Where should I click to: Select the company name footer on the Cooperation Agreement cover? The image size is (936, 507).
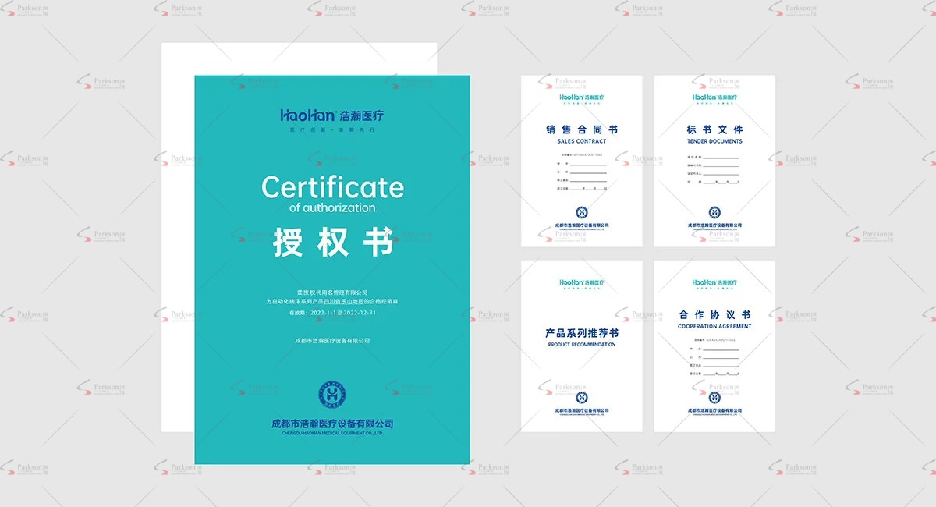pyautogui.click(x=714, y=411)
